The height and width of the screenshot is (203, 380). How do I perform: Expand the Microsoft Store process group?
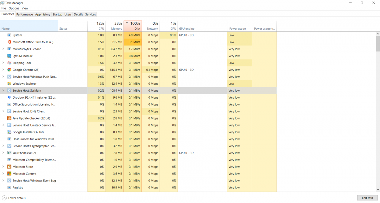tap(3, 167)
